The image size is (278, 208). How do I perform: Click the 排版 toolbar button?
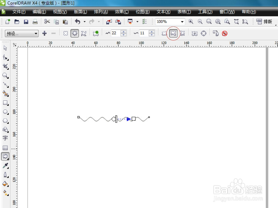pos(264,22)
